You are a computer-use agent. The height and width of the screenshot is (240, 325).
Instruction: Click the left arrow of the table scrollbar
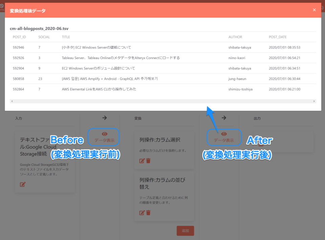click(x=12, y=101)
